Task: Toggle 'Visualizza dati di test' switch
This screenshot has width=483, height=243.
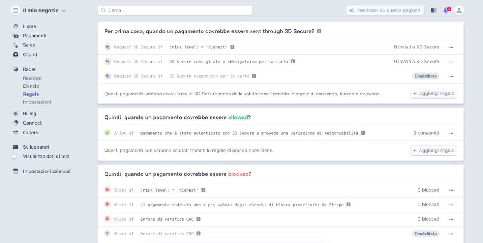Action: tap(15, 157)
